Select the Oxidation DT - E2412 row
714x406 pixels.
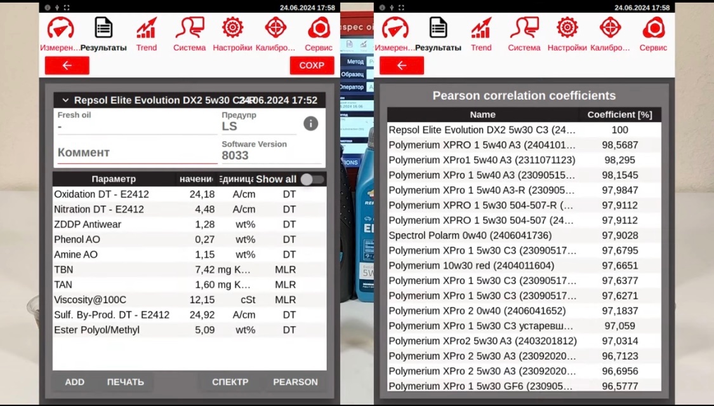(x=189, y=194)
